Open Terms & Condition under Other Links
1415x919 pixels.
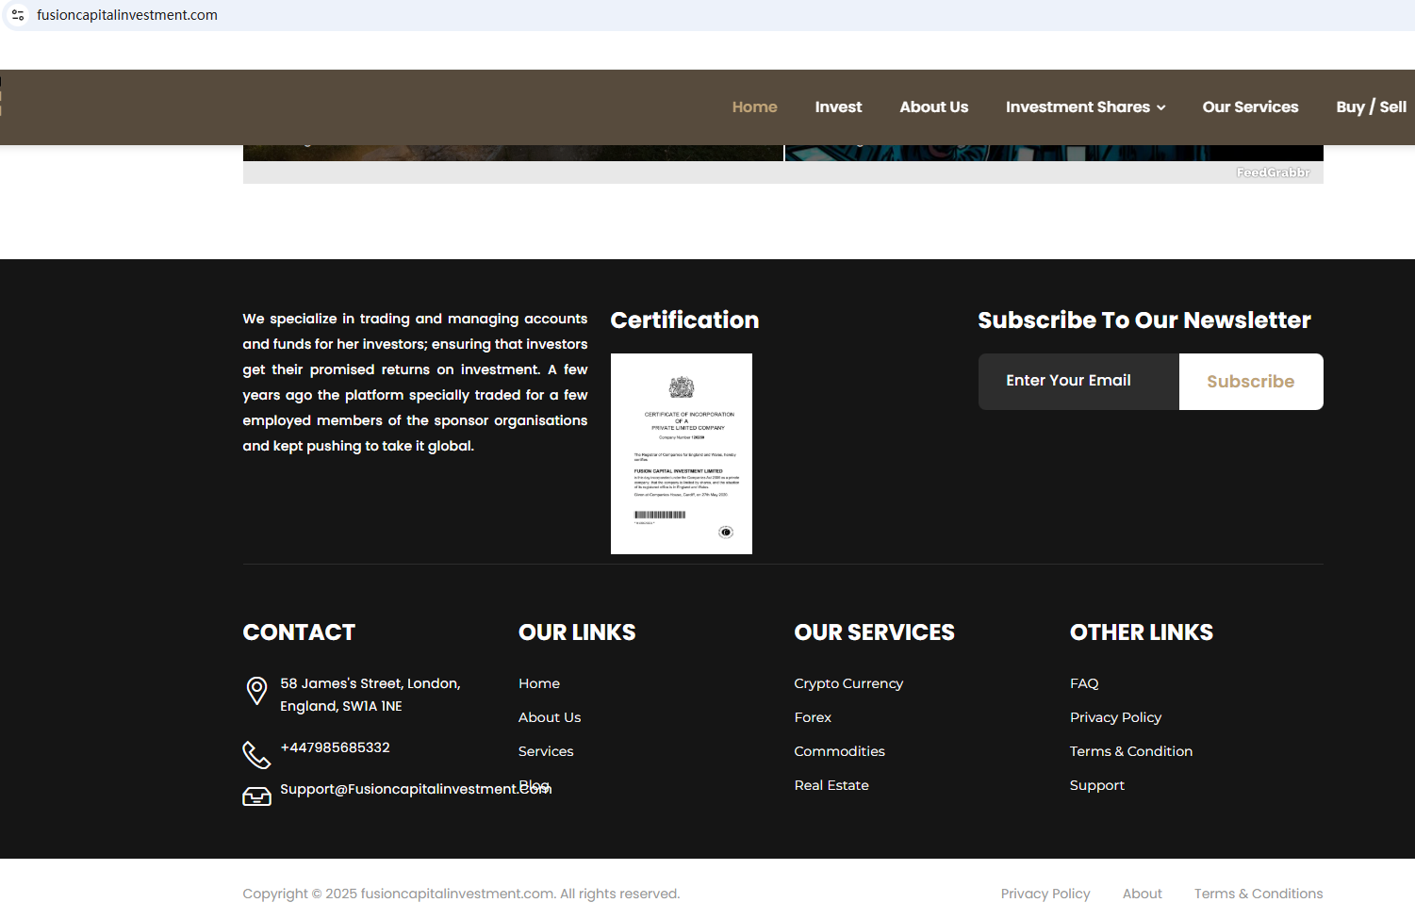1130,751
